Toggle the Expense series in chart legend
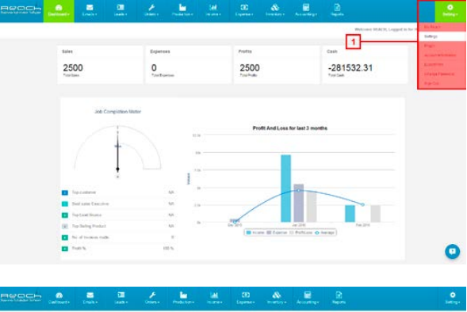The width and height of the screenshot is (467, 312). click(277, 233)
